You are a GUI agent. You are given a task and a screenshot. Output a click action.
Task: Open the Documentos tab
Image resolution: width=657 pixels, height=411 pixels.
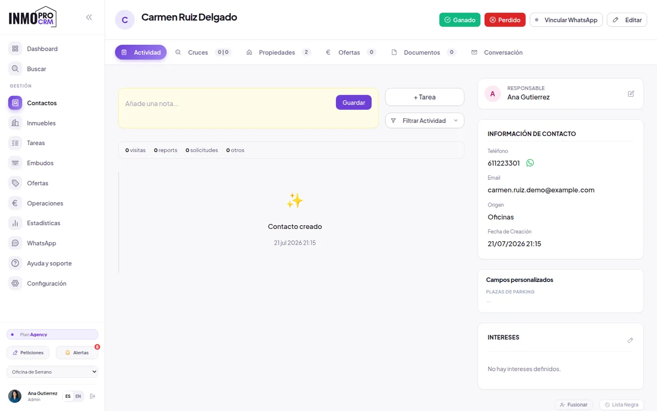[x=423, y=53]
